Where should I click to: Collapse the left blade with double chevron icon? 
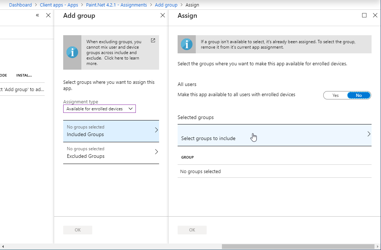[38, 16]
